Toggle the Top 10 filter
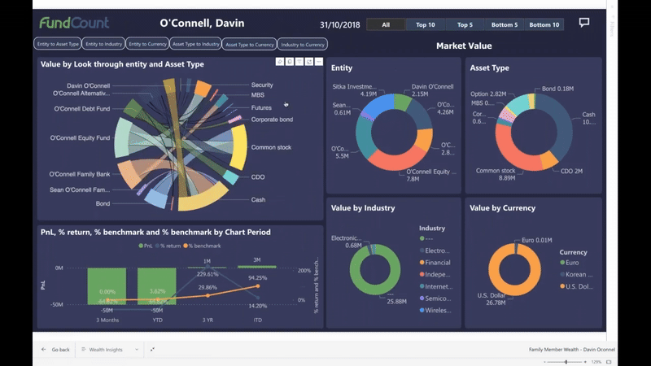 [426, 24]
